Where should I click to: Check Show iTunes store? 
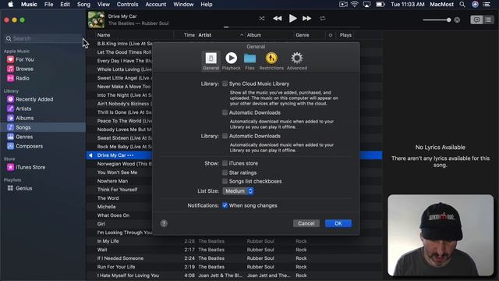point(225,163)
